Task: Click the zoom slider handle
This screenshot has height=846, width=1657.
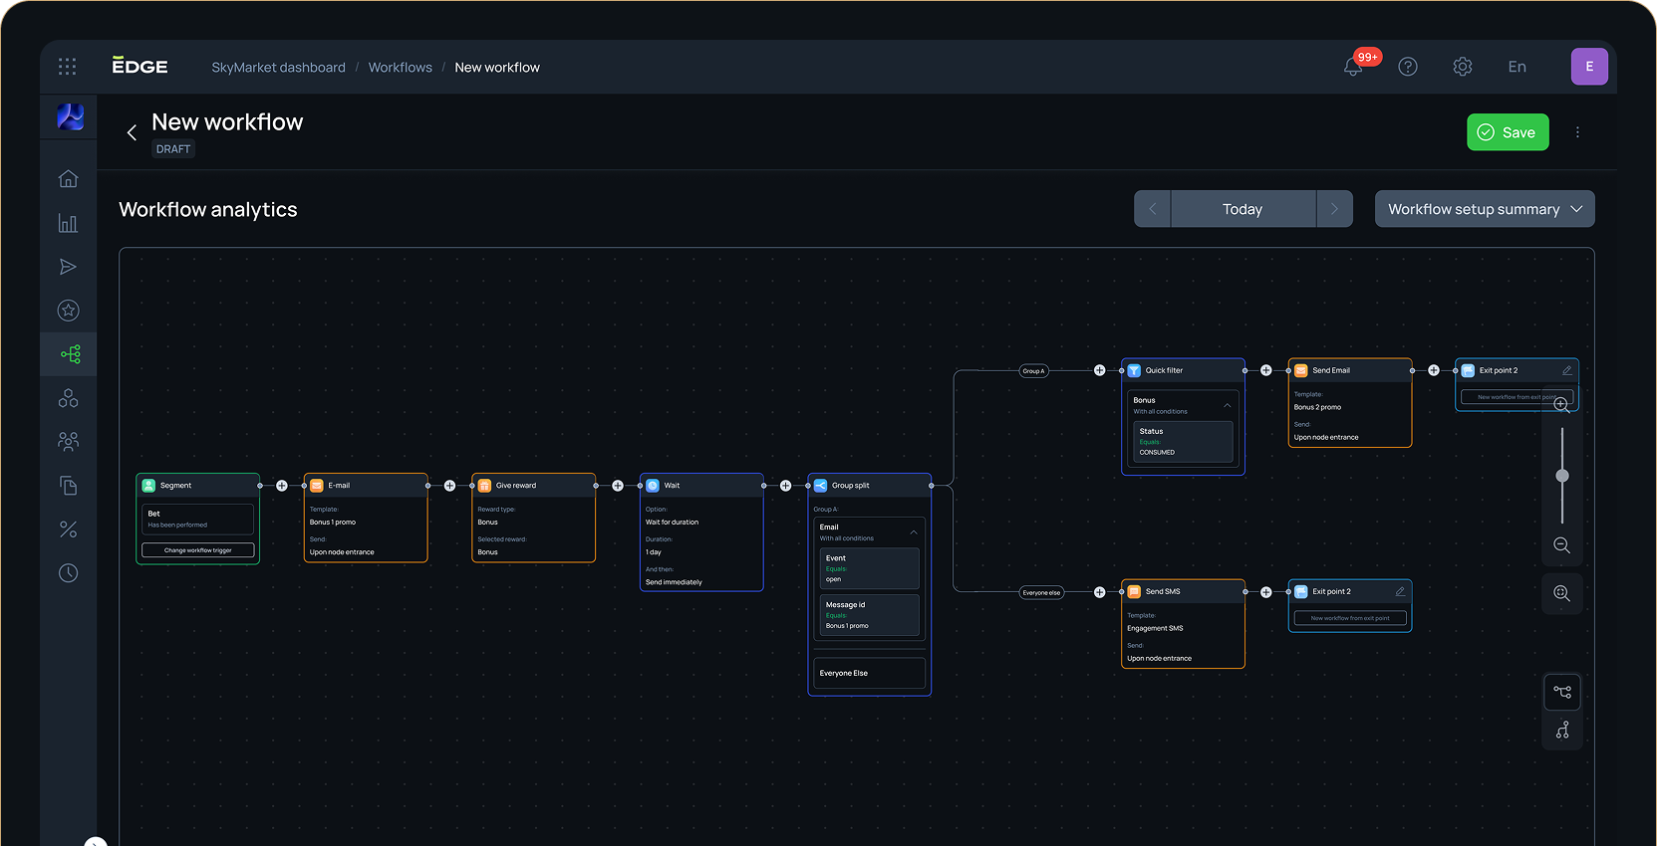Action: point(1561,476)
